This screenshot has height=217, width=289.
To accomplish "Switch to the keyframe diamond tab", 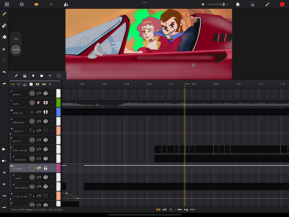I will pyautogui.click(x=33, y=76).
